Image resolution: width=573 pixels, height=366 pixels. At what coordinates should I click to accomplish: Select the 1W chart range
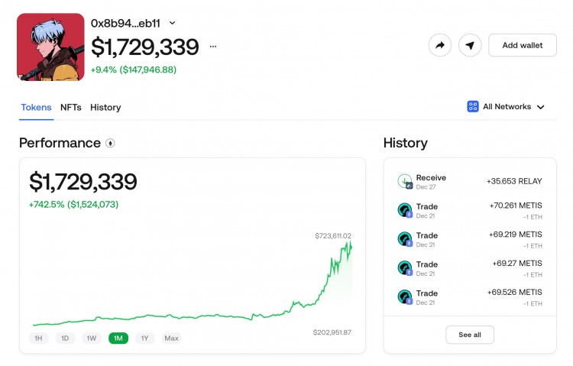[92, 338]
